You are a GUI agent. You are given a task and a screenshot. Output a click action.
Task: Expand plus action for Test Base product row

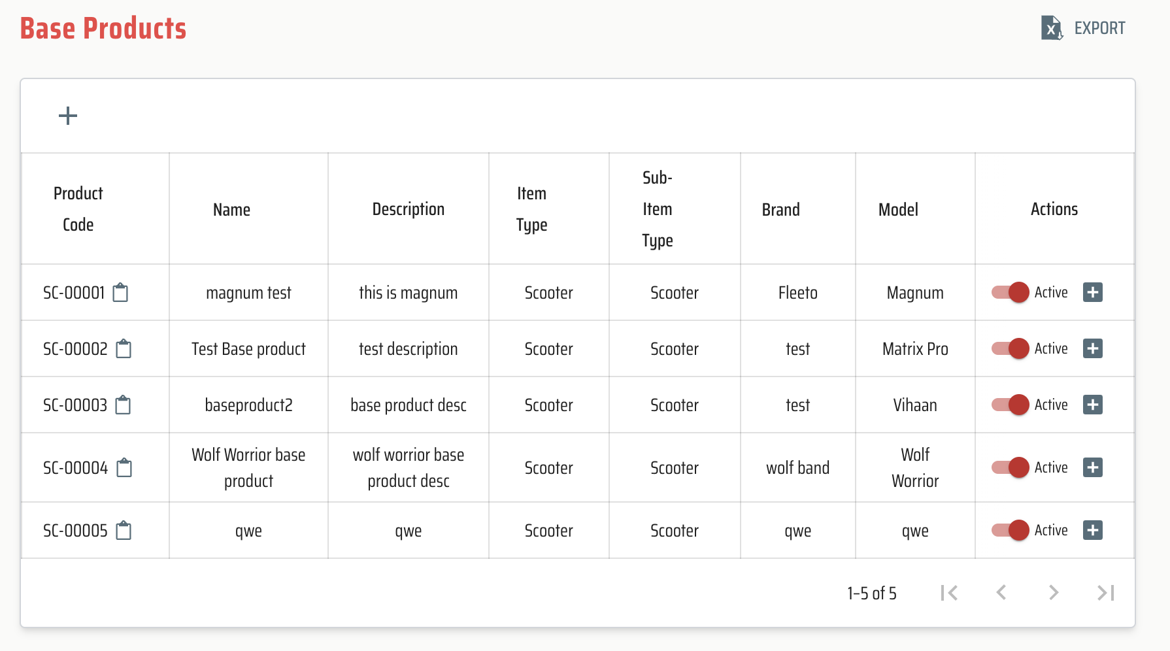[1092, 348]
